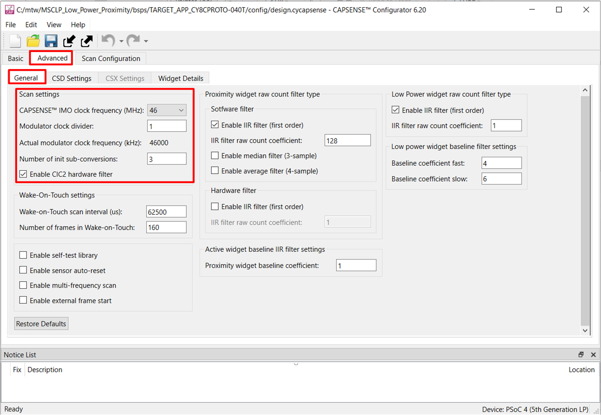Click the Modulator clock divider field
Screen dimensions: 601x415
[x=167, y=126]
